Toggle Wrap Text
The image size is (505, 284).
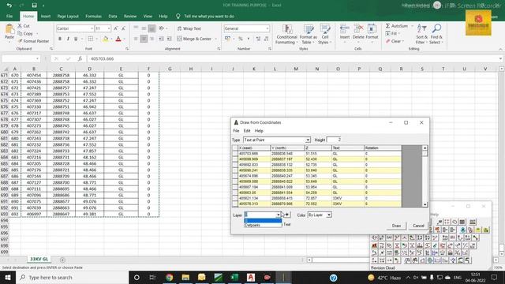coord(189,28)
